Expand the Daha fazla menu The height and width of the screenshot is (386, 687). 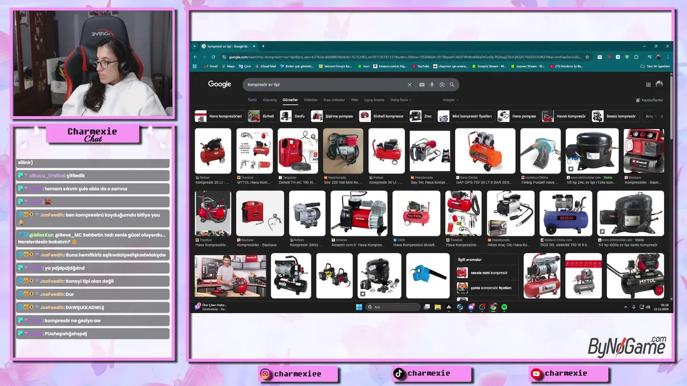click(x=400, y=100)
